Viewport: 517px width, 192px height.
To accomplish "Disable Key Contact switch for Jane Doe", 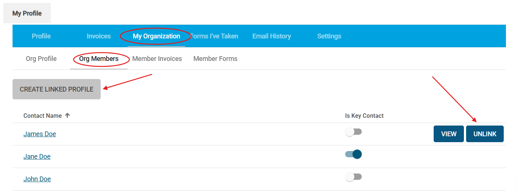I will click(354, 154).
